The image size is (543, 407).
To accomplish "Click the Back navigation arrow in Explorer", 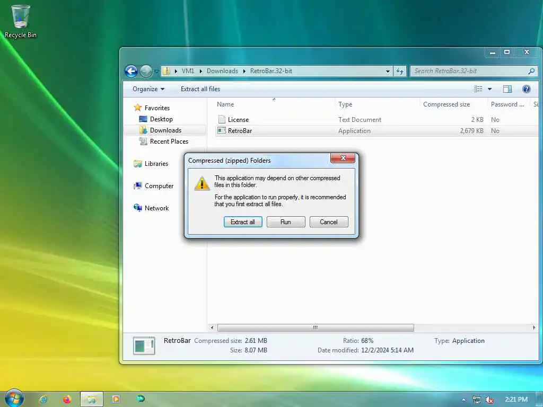I will pyautogui.click(x=132, y=72).
